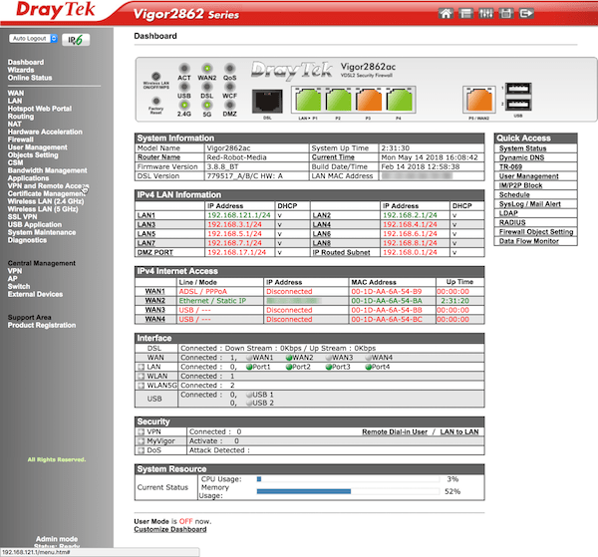Expand the WLAN5G interface row
This screenshot has width=598, height=557.
pyautogui.click(x=141, y=386)
